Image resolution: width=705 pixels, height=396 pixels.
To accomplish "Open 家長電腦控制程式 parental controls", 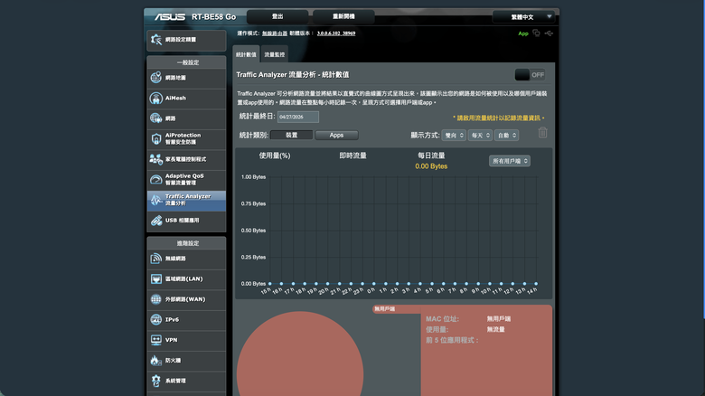I will tap(186, 159).
